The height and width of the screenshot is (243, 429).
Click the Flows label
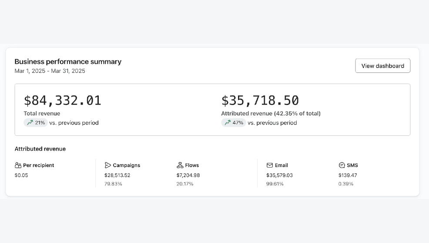pos(192,165)
